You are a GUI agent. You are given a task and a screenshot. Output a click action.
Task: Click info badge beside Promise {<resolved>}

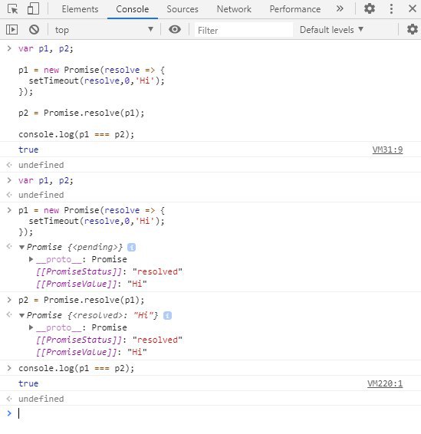167,315
